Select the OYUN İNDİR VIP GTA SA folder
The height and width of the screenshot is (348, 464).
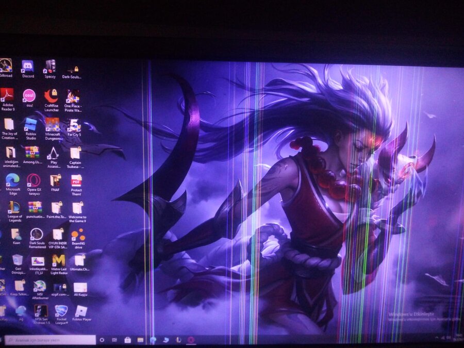point(58,238)
